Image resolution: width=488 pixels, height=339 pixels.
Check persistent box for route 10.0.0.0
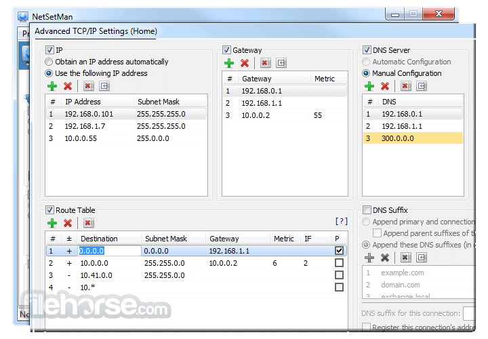point(340,263)
